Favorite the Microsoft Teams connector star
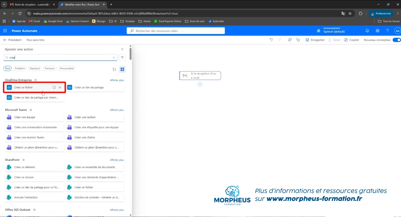This screenshot has height=217, width=401. [x=31, y=110]
